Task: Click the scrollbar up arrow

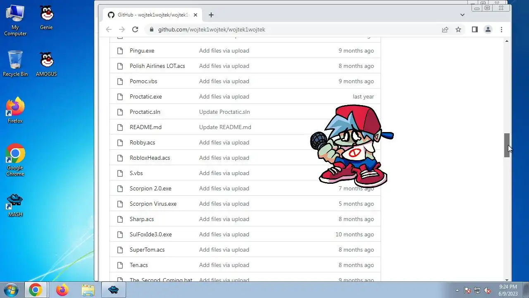Action: click(x=507, y=41)
